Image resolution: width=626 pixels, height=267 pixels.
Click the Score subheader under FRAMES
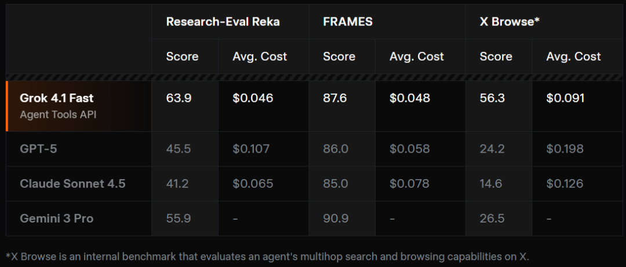(339, 56)
